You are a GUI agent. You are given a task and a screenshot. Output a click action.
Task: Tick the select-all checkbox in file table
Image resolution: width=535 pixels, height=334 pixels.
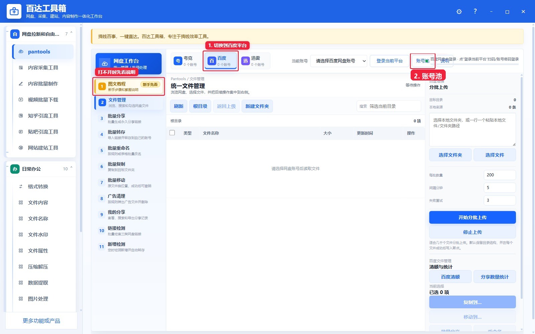[x=172, y=133]
